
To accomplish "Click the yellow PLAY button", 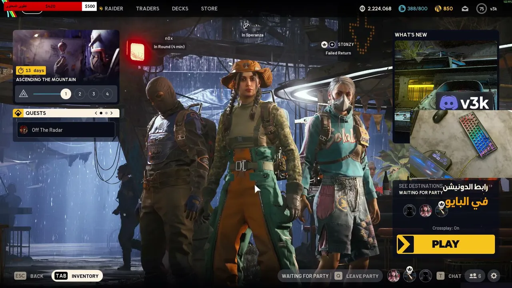I will [x=446, y=244].
